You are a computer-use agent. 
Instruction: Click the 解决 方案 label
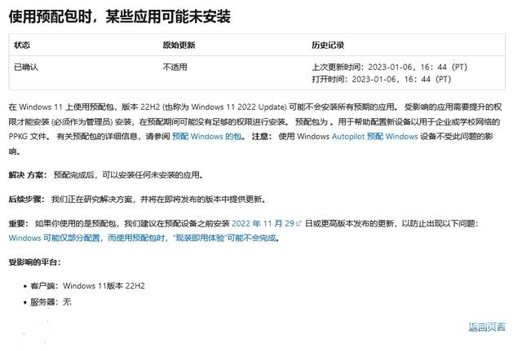click(x=28, y=175)
